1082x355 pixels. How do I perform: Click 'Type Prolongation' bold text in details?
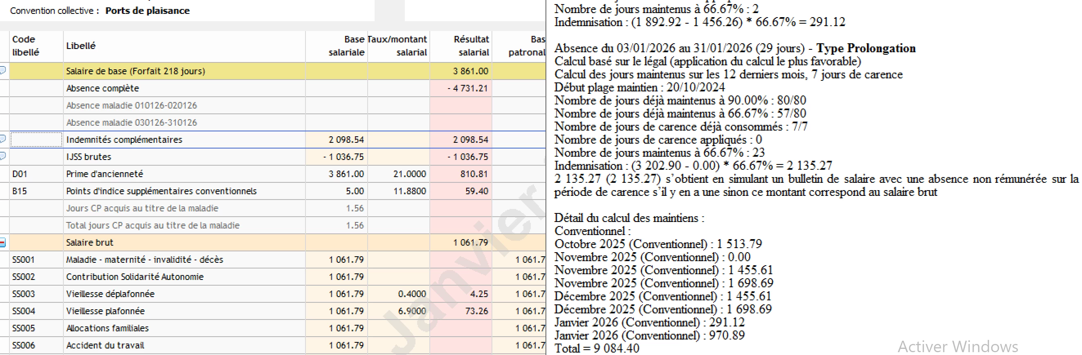(x=866, y=48)
